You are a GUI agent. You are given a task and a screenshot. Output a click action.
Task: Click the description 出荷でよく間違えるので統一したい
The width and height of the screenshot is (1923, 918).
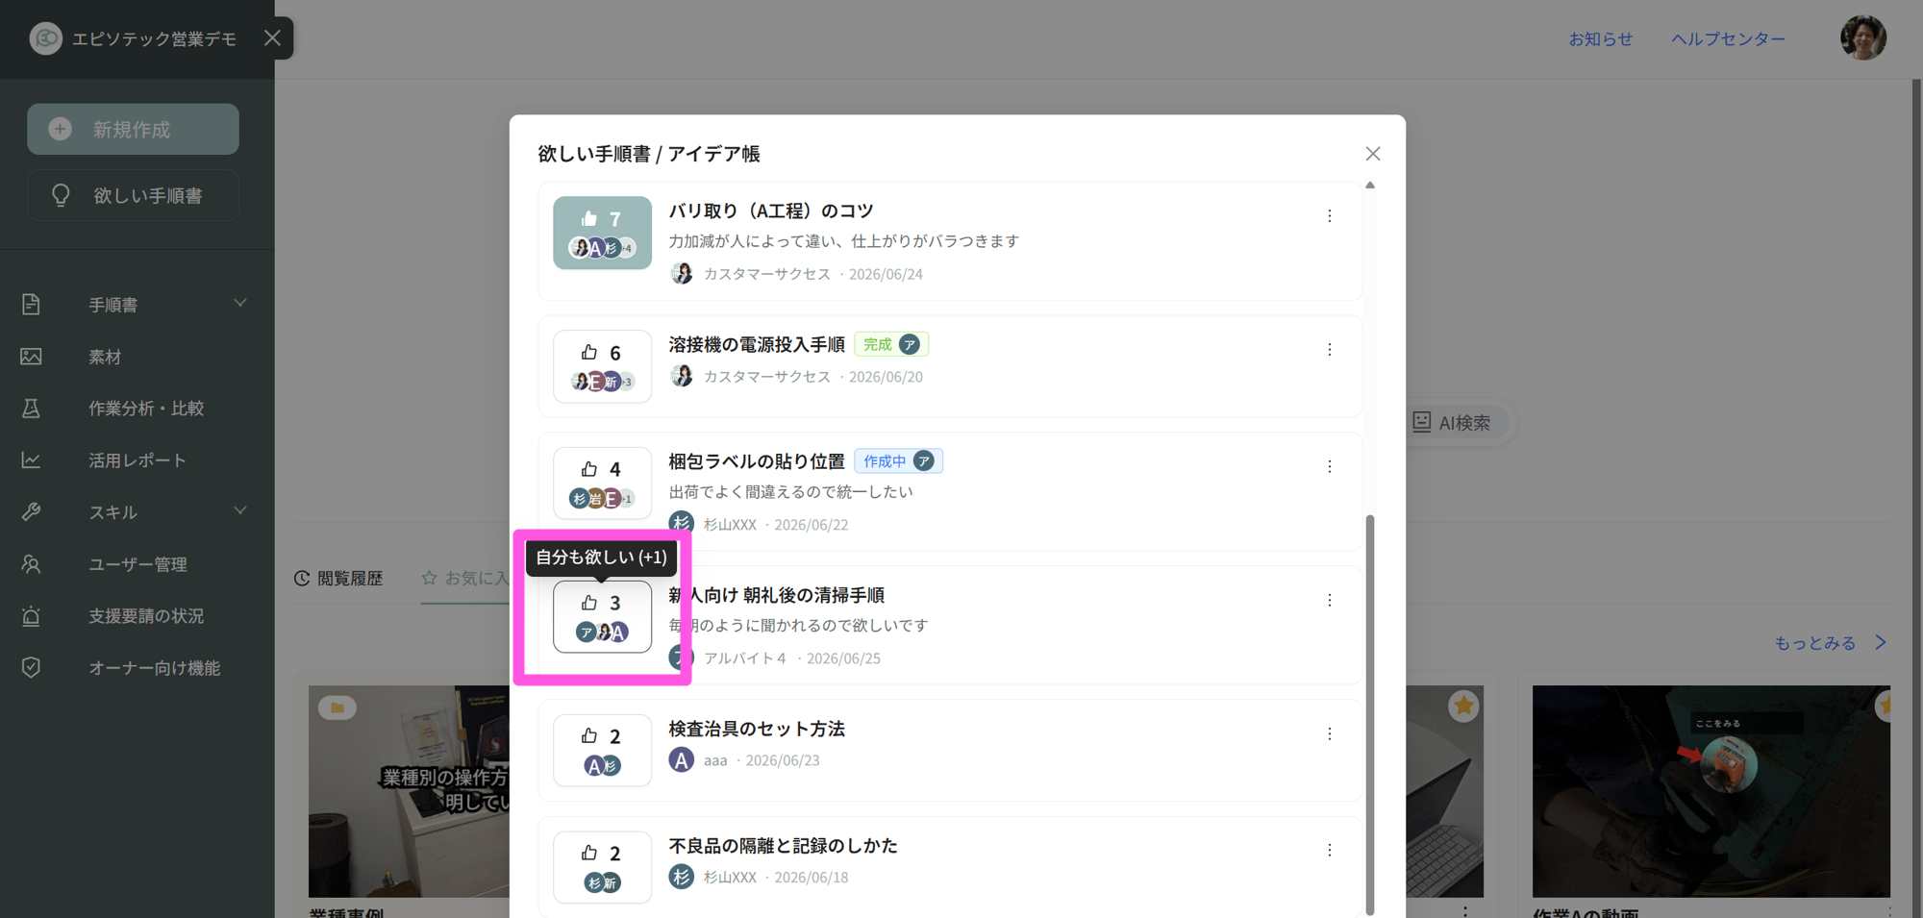pos(790,492)
